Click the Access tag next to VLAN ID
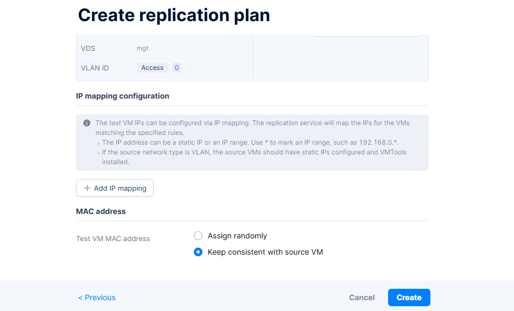 coord(152,68)
